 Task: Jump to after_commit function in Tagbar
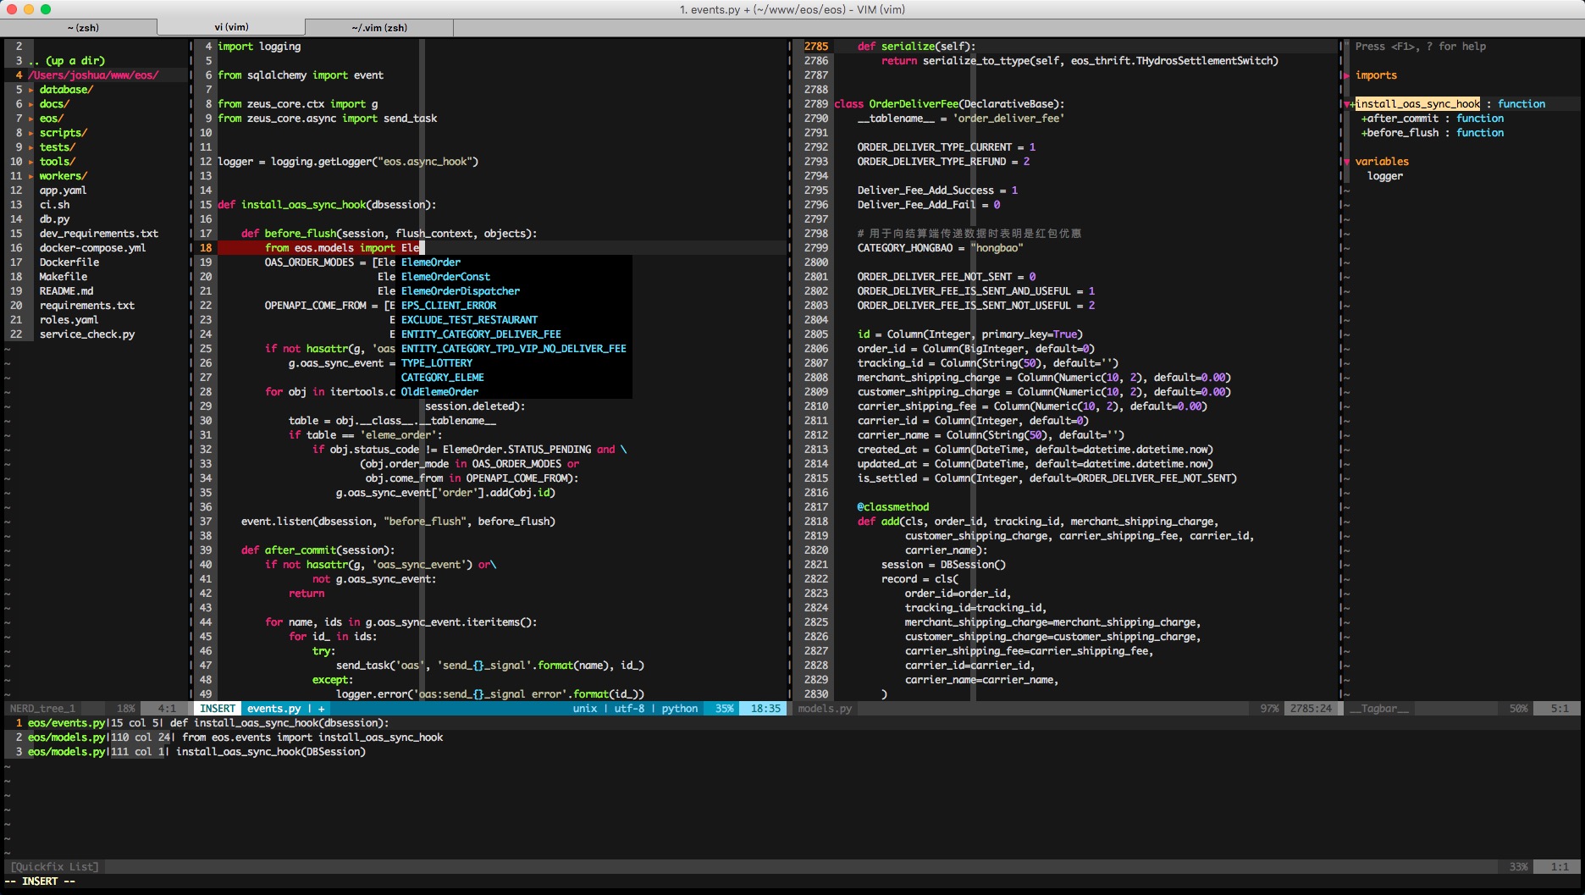[x=1402, y=119]
